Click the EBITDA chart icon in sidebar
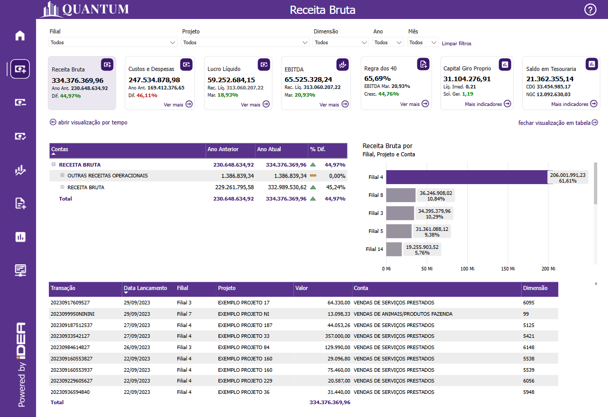The height and width of the screenshot is (417, 608). [x=20, y=170]
